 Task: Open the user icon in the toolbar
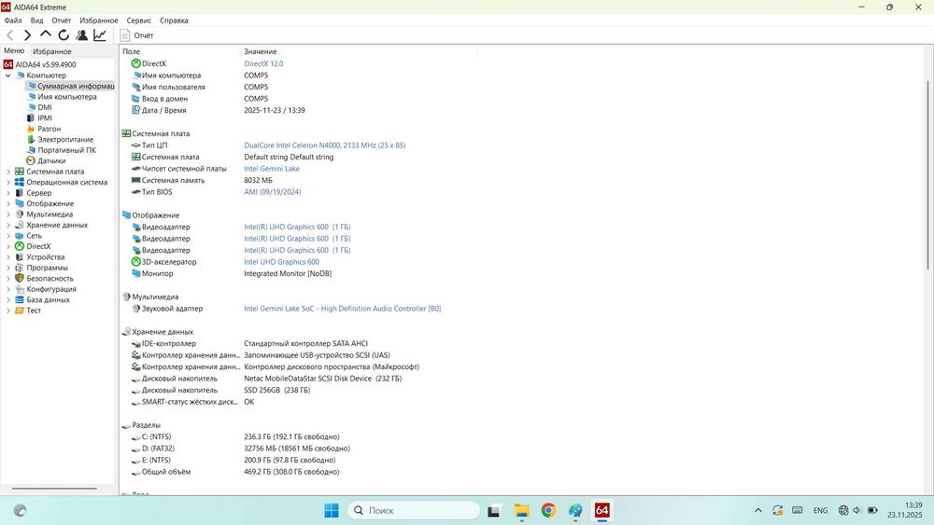point(82,35)
